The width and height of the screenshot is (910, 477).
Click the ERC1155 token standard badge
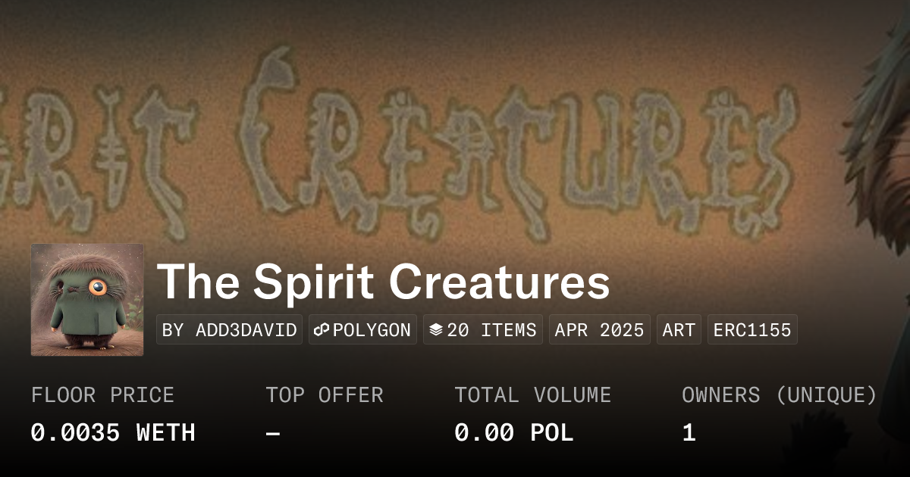752,330
